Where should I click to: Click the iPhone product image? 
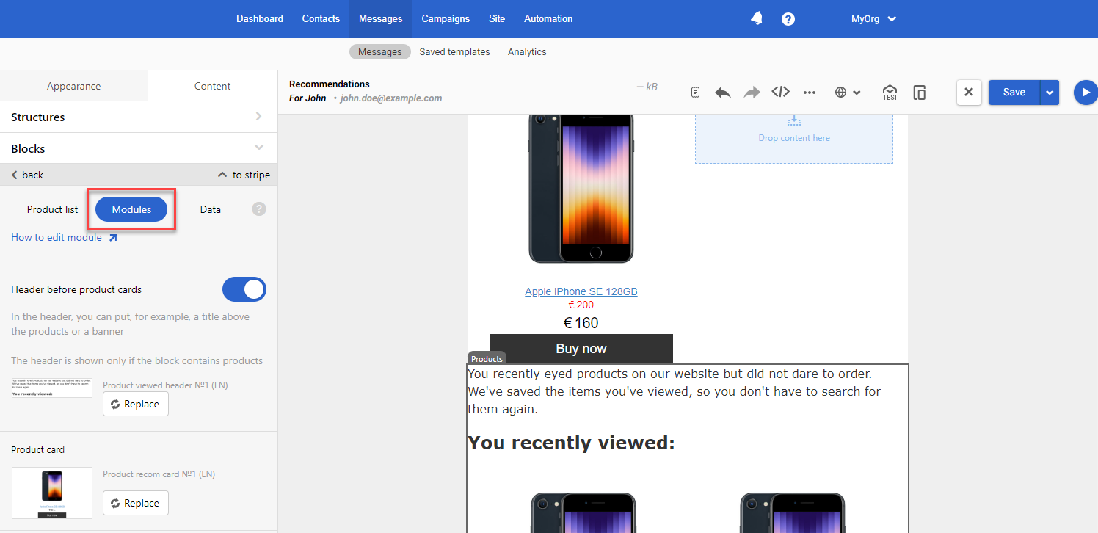[x=581, y=189]
